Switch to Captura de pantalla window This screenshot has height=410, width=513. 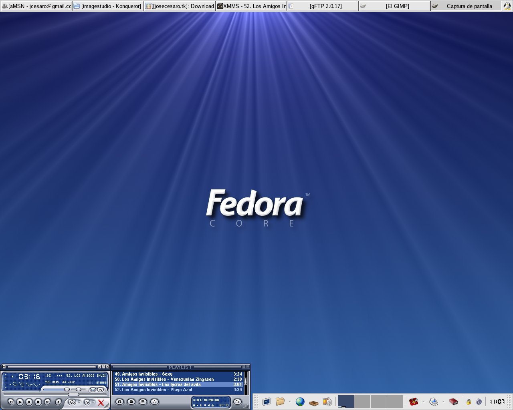click(466, 6)
